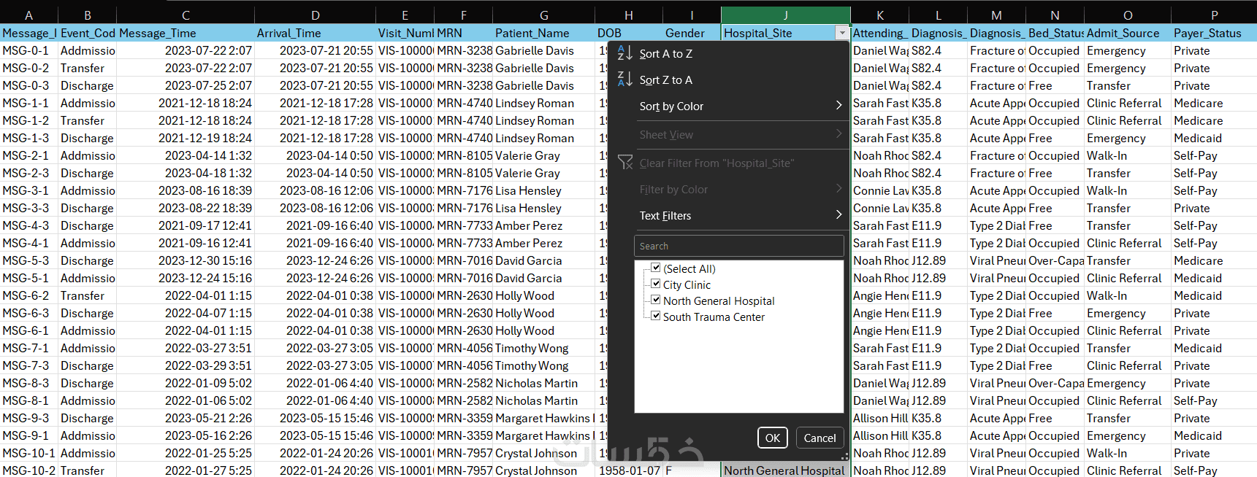Select column P header

point(1214,15)
